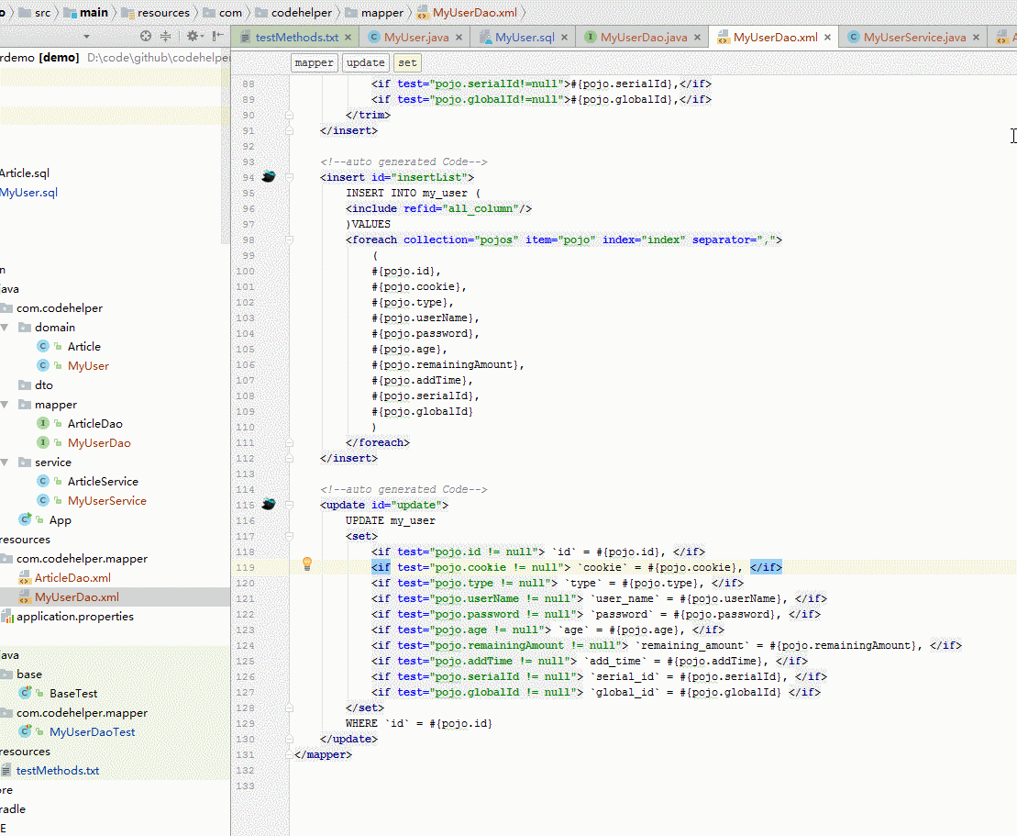Fold the foreach block in the gutter
The height and width of the screenshot is (836, 1017).
click(289, 240)
